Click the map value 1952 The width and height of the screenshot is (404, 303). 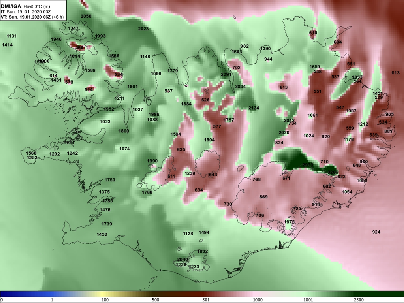[x=109, y=109]
